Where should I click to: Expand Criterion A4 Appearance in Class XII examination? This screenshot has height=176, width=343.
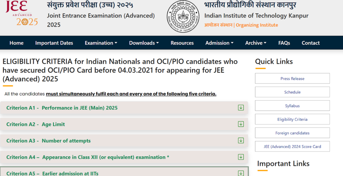(x=124, y=157)
